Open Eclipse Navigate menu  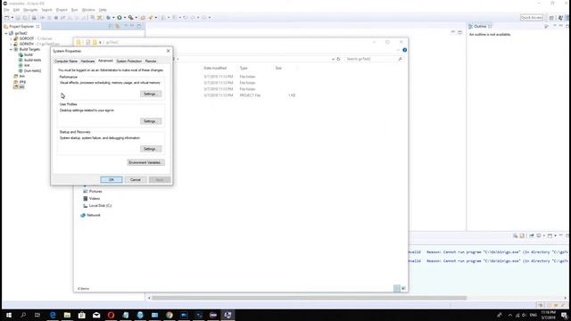30,10
